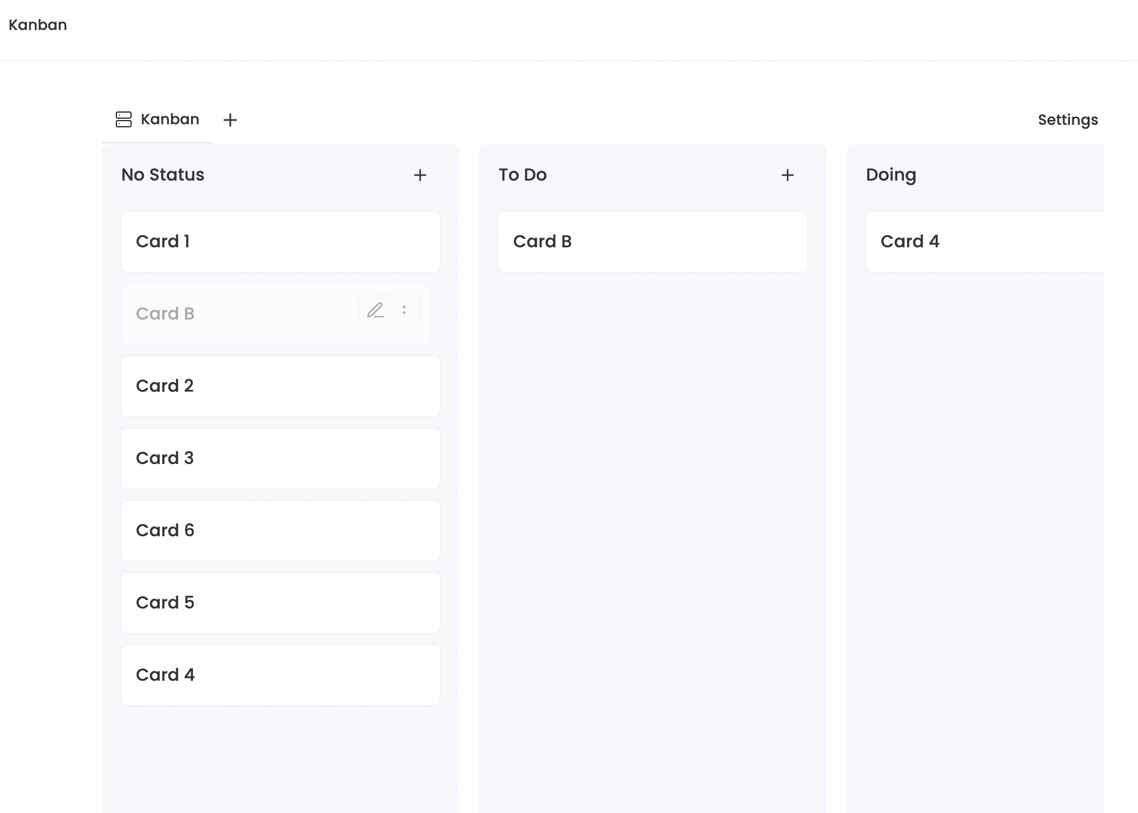
Task: Add a new card to To Do column
Action: pos(788,175)
